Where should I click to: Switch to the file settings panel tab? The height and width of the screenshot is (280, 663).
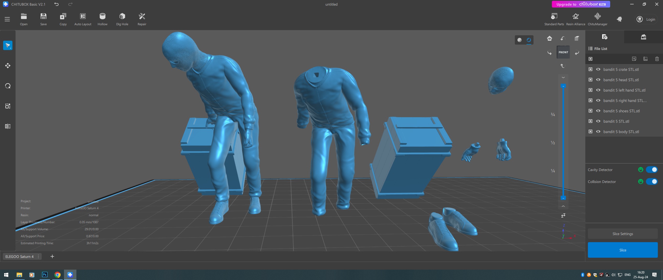click(x=604, y=37)
